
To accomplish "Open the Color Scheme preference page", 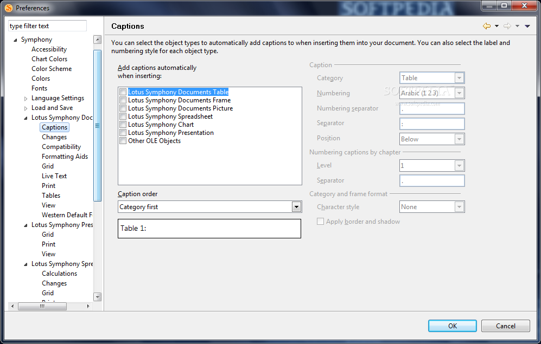I will tap(52, 68).
